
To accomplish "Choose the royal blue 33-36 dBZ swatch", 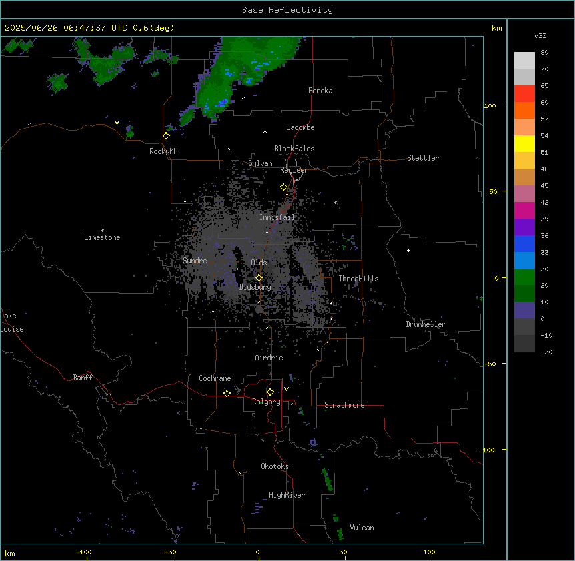I will pos(524,243).
